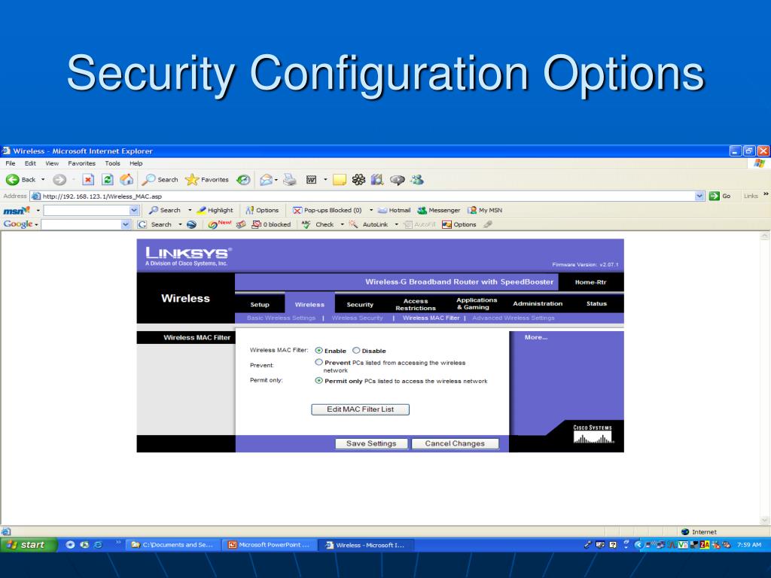771x578 pixels.
Task: Click the More... help link
Action: pos(536,337)
